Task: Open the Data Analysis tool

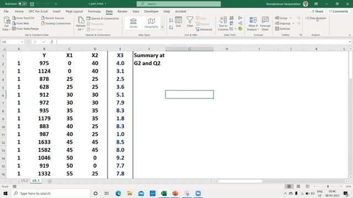Action: pyautogui.click(x=316, y=18)
